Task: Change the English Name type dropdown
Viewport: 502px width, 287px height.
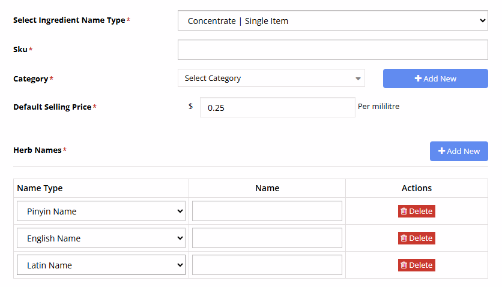Action: click(101, 238)
